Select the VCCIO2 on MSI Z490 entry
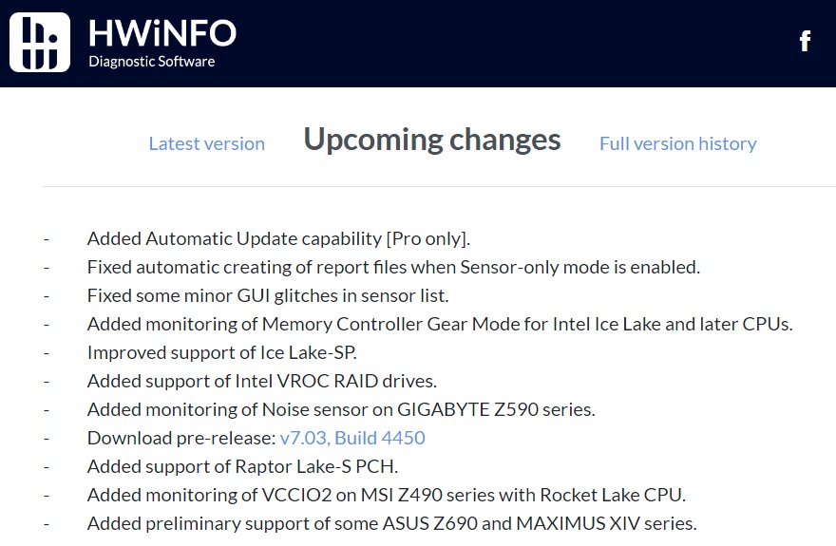The height and width of the screenshot is (546, 836). [386, 495]
